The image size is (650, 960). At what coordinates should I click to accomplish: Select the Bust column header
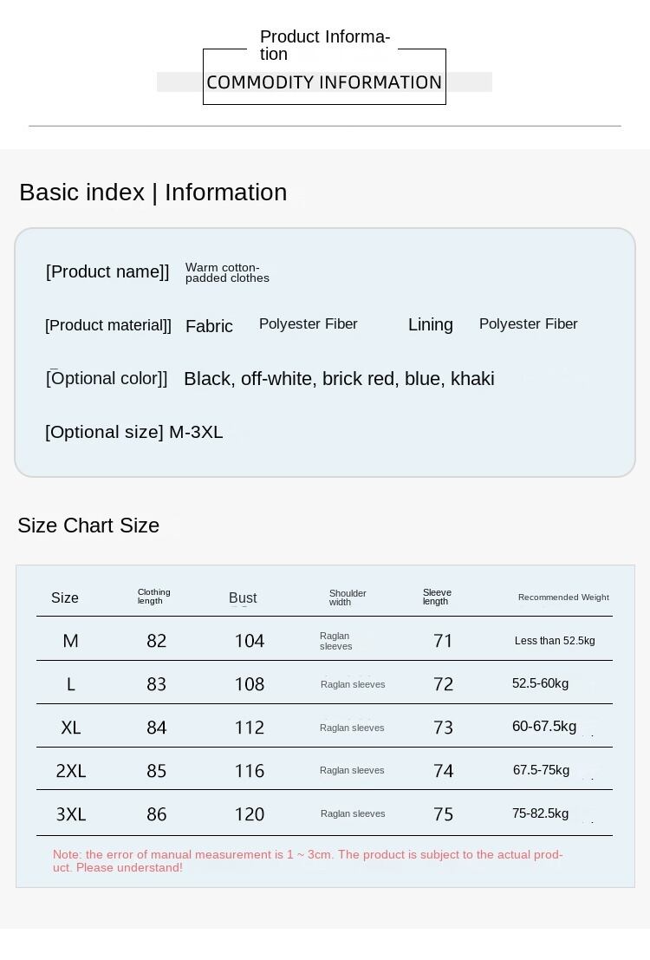243,598
